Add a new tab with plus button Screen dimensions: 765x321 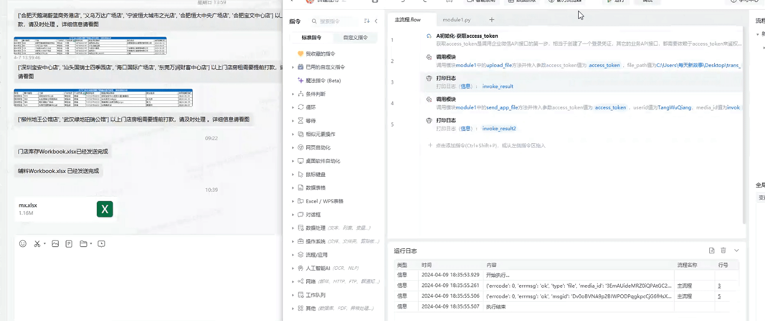[492, 20]
